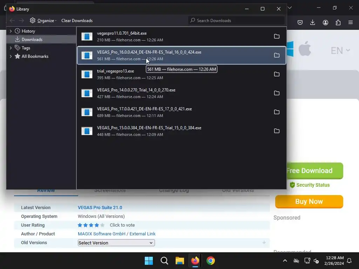Expand the Old Versions plus icon

coord(264,242)
